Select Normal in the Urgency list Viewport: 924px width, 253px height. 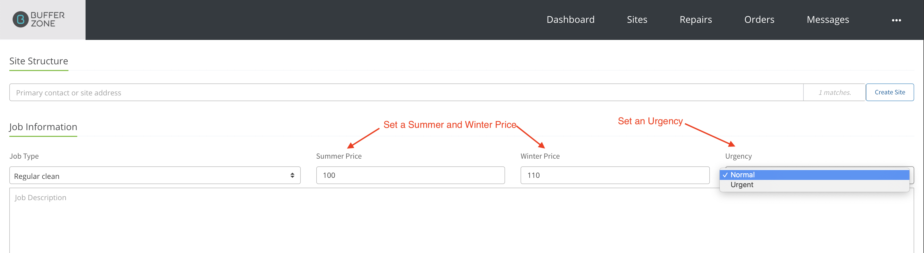pyautogui.click(x=814, y=175)
